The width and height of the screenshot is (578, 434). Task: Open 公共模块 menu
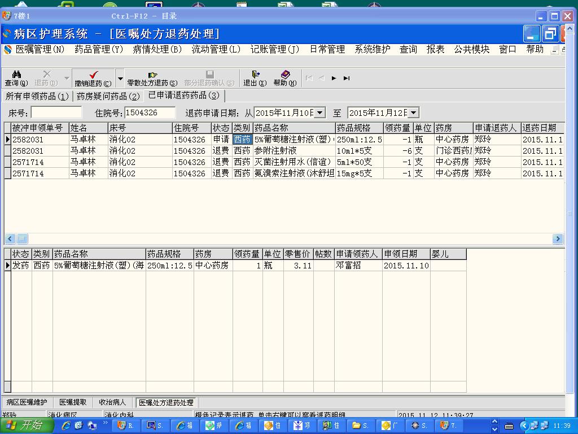pos(472,49)
